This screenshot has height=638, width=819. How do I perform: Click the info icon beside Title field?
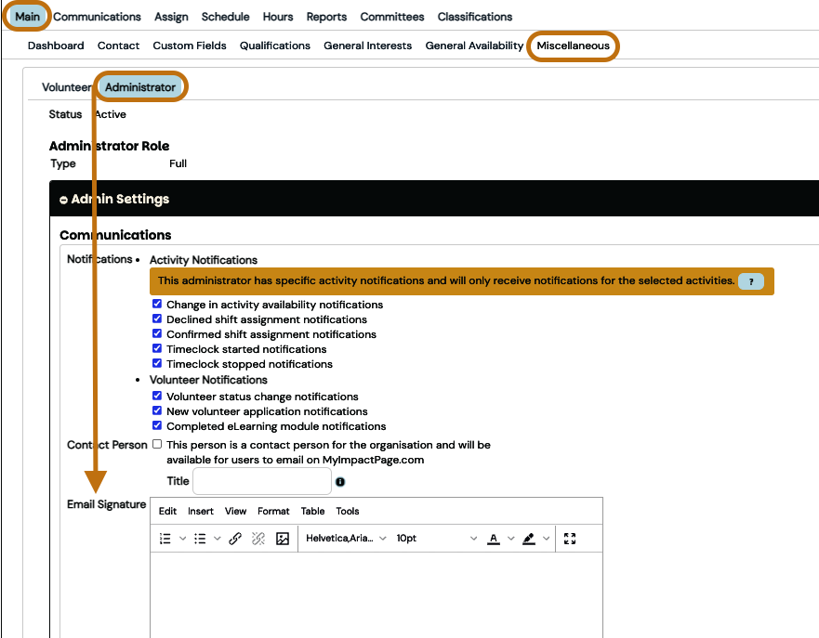[340, 482]
